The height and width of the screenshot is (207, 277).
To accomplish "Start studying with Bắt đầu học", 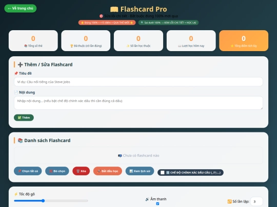I will point(108,171).
